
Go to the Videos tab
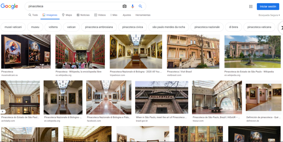point(100,15)
